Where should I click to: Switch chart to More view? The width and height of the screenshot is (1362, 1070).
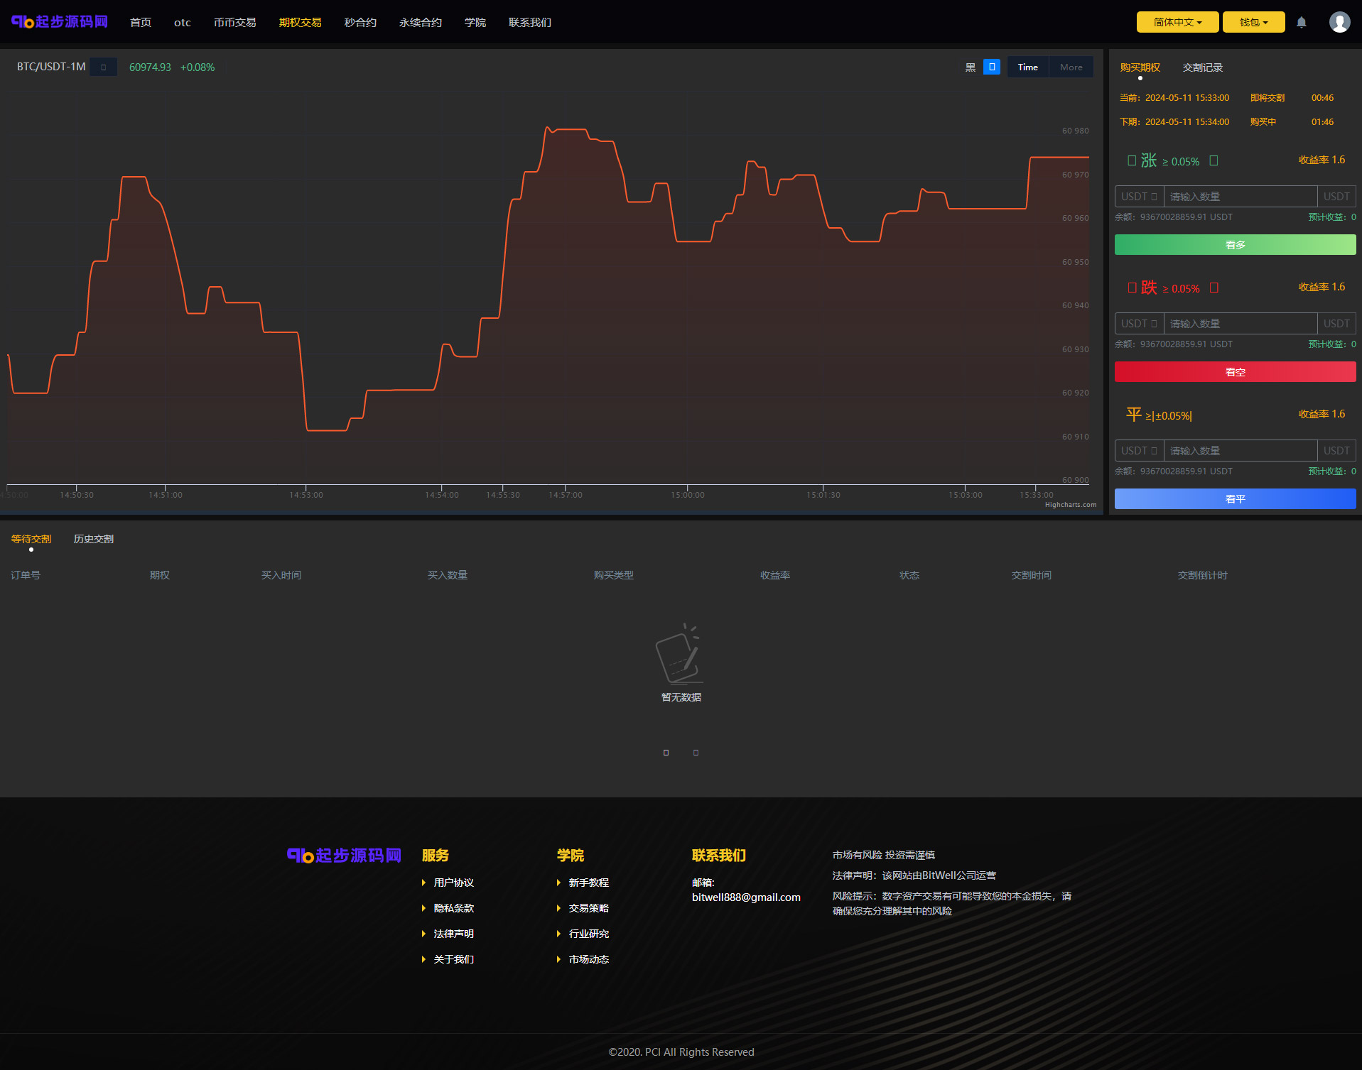click(x=1071, y=67)
